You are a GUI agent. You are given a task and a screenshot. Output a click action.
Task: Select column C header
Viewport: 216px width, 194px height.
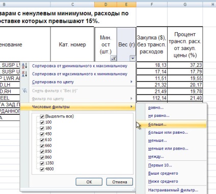click(x=72, y=5)
